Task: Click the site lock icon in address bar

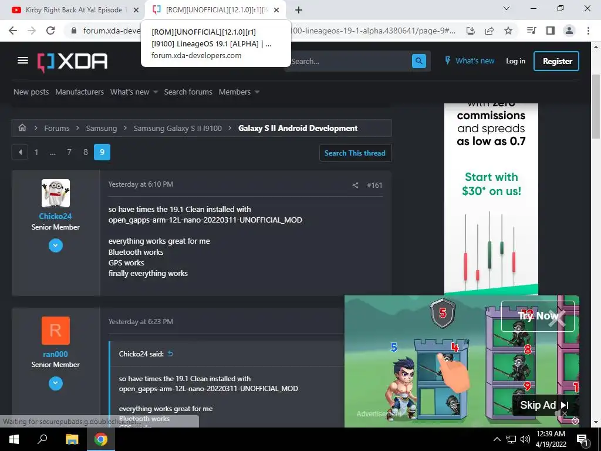Action: coord(74,31)
